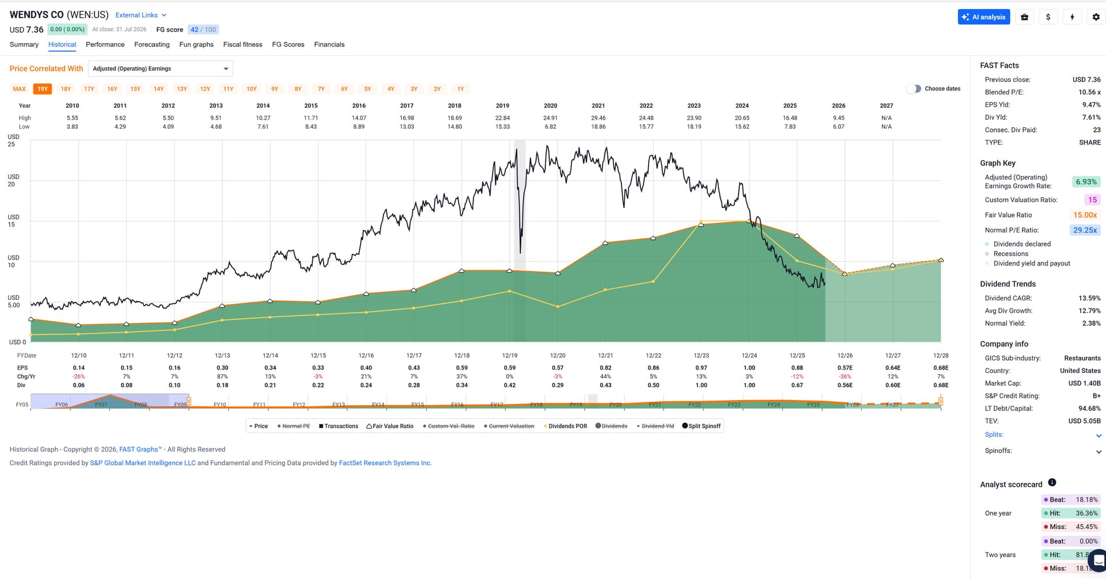
Task: Select the MAX time range
Action: tap(20, 89)
